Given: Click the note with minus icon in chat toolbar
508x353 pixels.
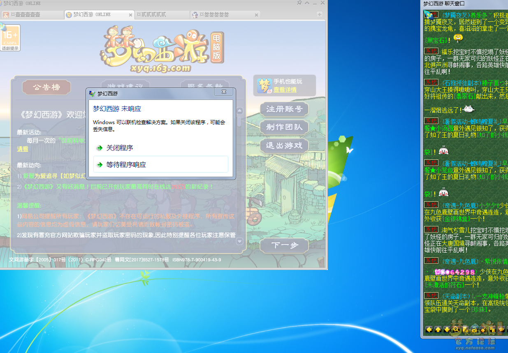Looking at the screenshot, I should [465, 329].
